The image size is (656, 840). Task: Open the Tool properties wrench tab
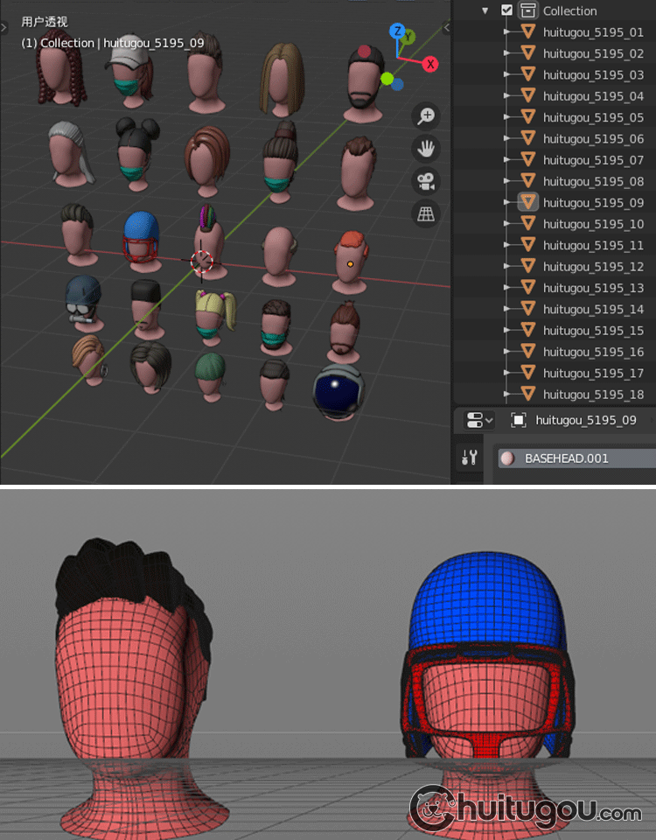tap(470, 458)
